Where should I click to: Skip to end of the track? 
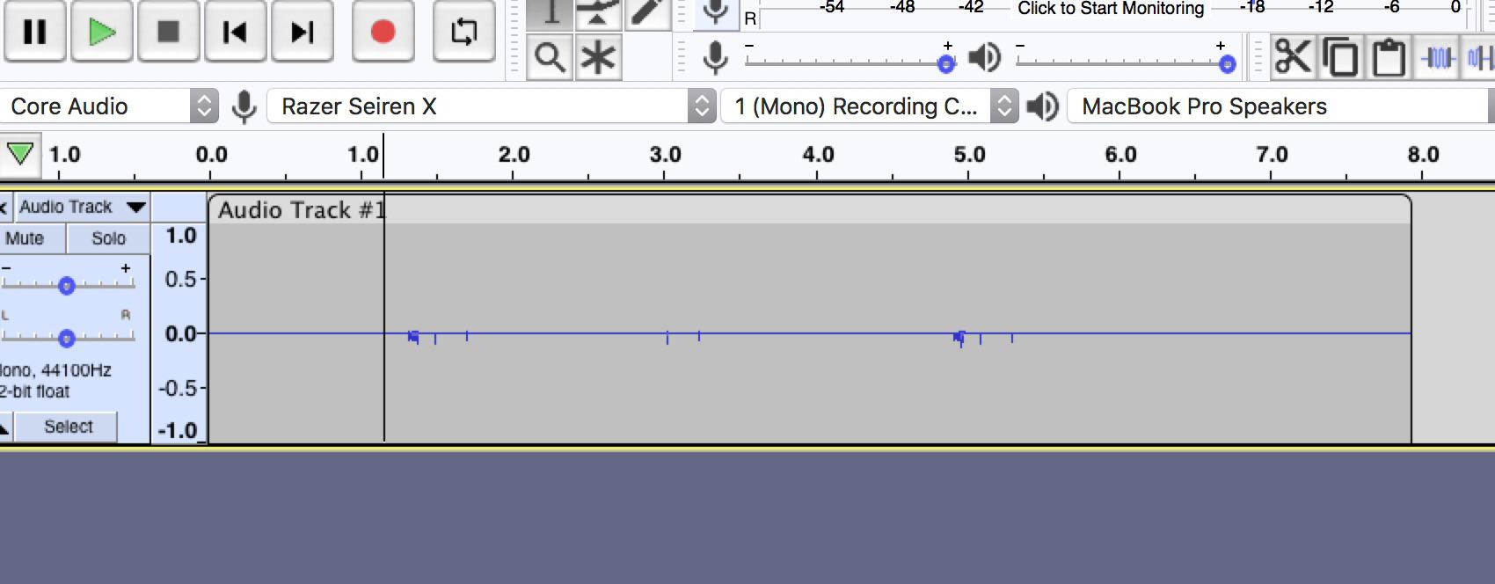click(302, 32)
